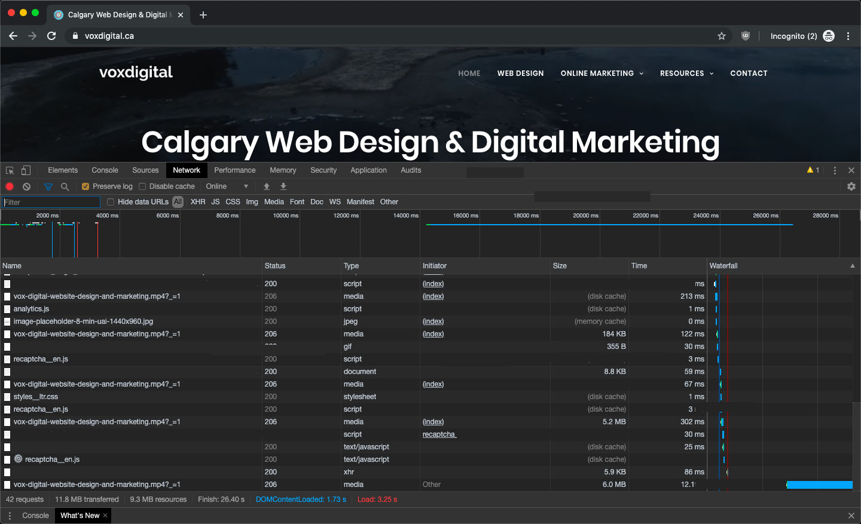Expand the Online Marketing menu

pyautogui.click(x=602, y=73)
